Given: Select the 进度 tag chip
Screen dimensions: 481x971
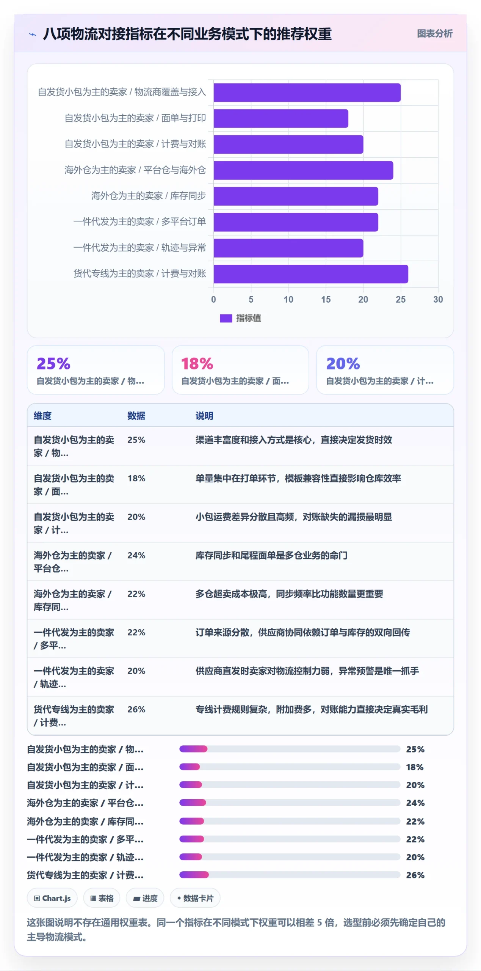Looking at the screenshot, I should tap(145, 898).
